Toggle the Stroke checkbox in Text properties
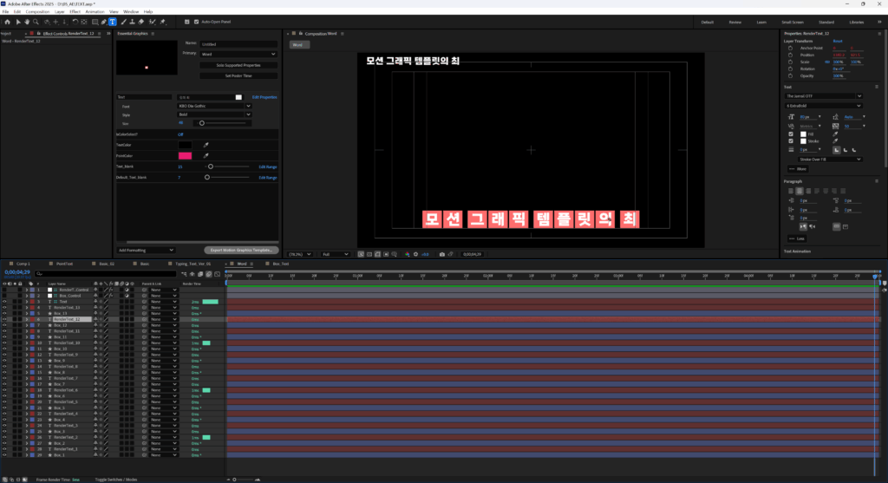 point(791,141)
